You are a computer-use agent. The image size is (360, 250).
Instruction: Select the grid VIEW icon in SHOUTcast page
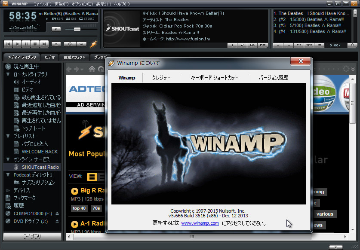tap(91, 177)
